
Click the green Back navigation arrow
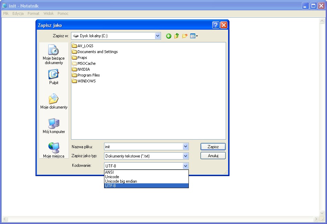[168, 36]
